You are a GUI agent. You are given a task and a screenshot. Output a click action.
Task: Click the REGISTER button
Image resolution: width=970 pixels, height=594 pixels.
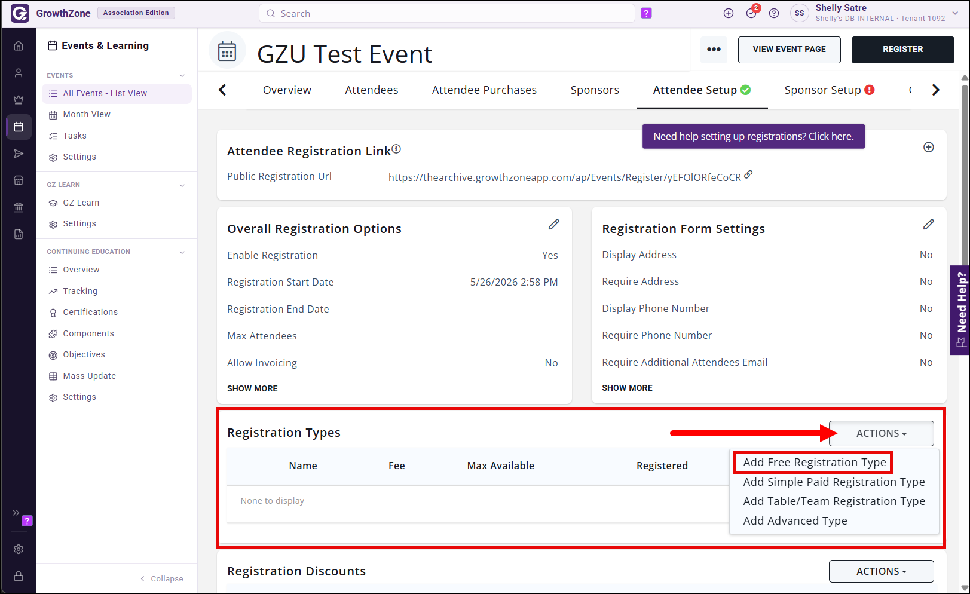(x=902, y=50)
